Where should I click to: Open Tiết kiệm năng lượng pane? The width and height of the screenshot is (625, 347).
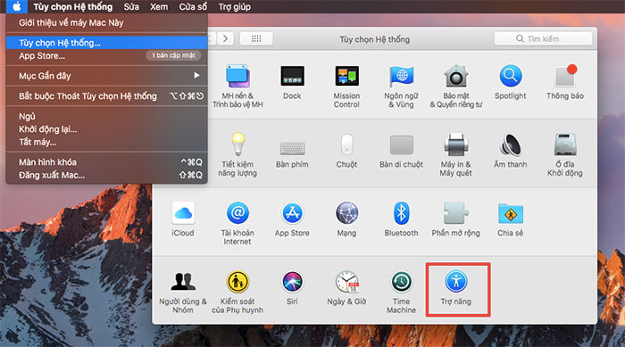tap(237, 155)
